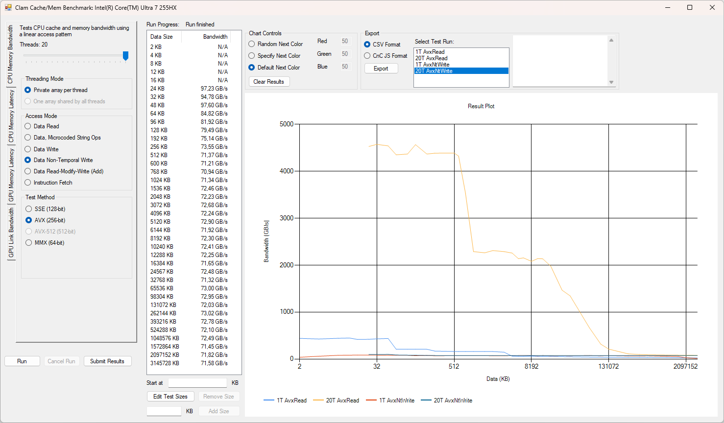Screen dimensions: 724x423
Task: Click the Threads slider handle
Action: [x=125, y=56]
